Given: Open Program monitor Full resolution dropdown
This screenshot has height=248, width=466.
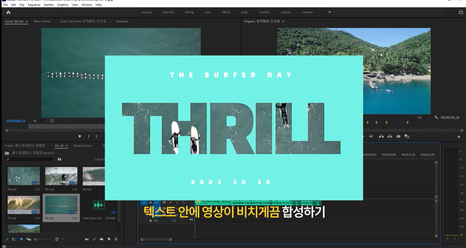Looking at the screenshot, I should pyautogui.click(x=424, y=118).
